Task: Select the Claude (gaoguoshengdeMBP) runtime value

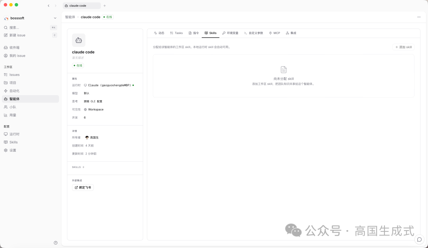Action: [109, 86]
